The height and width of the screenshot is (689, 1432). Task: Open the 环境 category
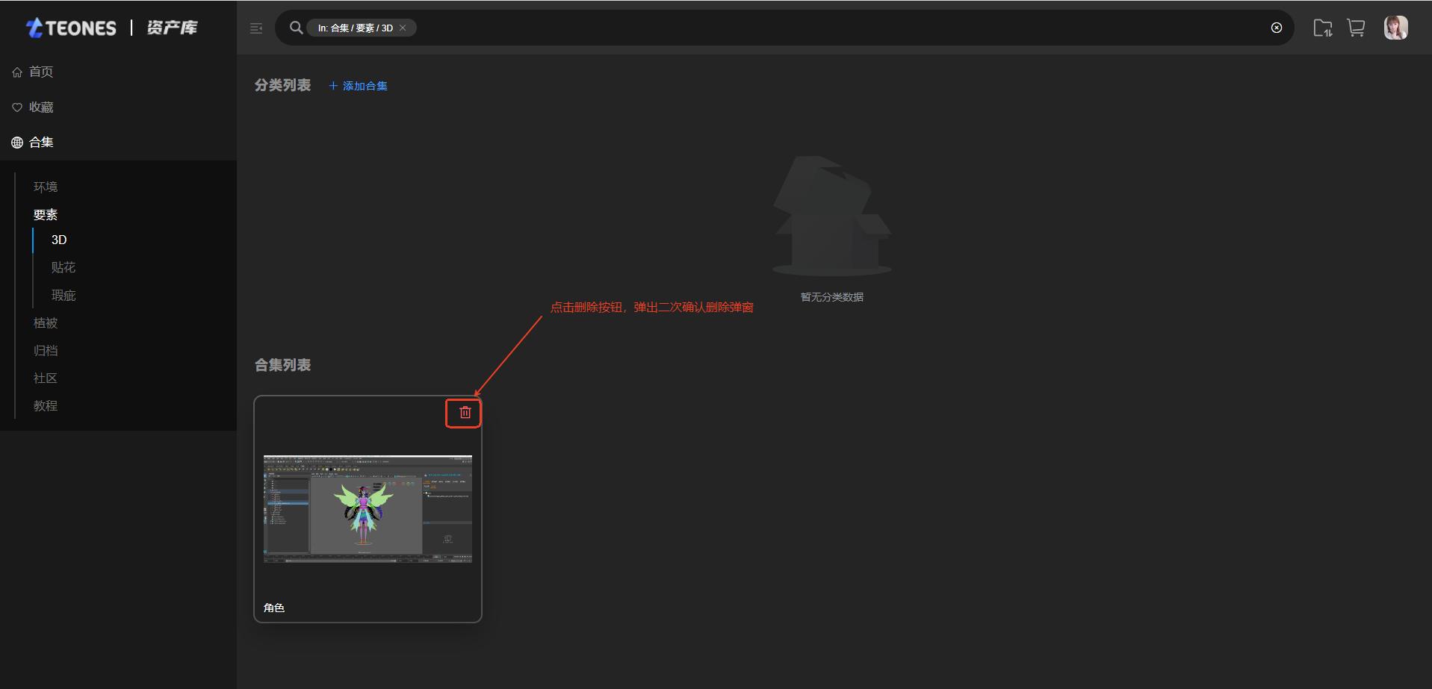point(46,187)
